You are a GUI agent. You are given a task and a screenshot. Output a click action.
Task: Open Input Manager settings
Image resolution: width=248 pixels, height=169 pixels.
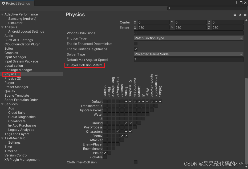[x=15, y=57]
